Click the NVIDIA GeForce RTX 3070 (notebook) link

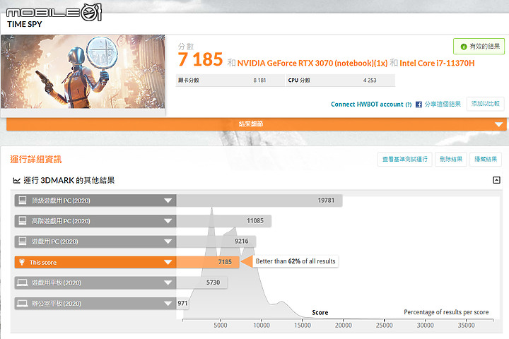[x=312, y=63]
